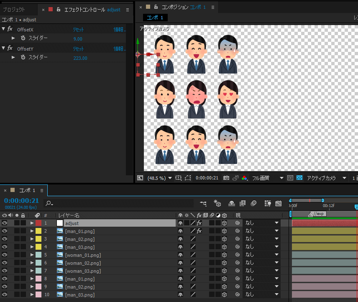Screen dimensions: 358x302
Task: Click リセット for the OffsetY effect
Action: click(78, 49)
